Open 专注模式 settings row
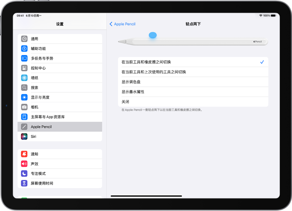Image resolution: width=292 pixels, height=211 pixels. 60,173
